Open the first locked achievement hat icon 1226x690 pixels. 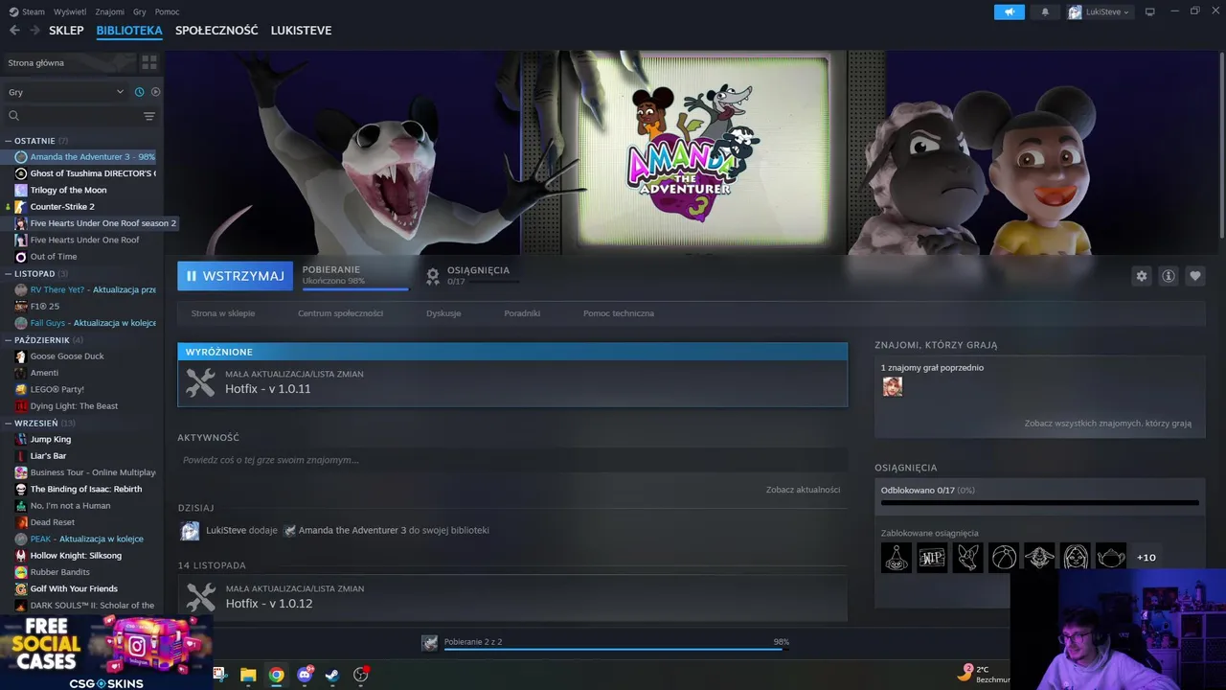pos(897,557)
